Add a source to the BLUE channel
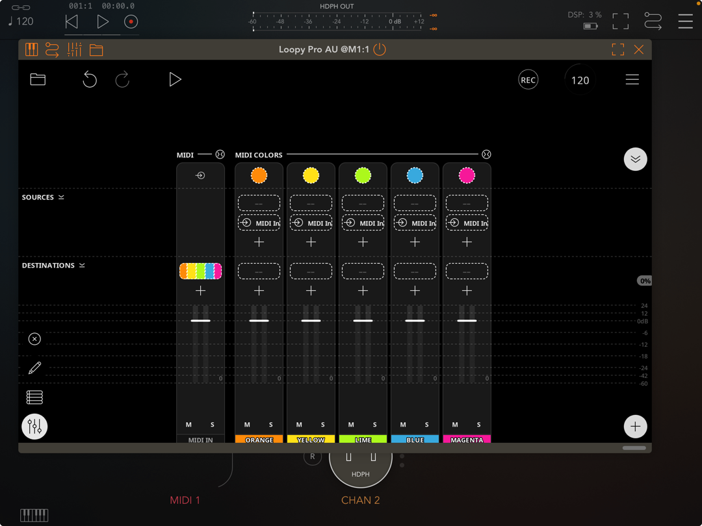Viewport: 702px width, 526px height. (x=415, y=242)
